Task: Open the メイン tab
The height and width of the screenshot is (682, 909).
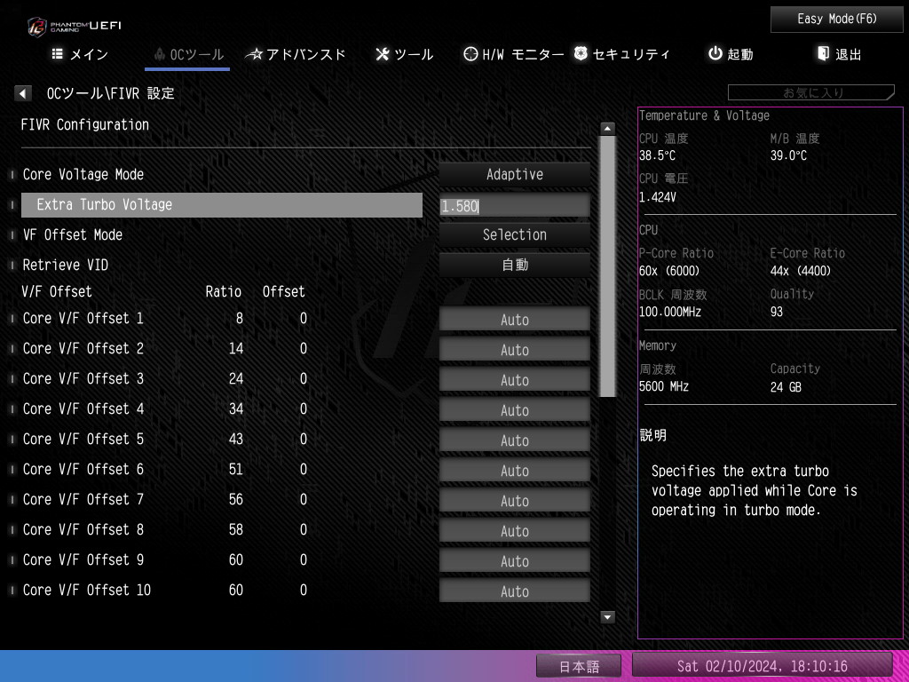Action: (80, 54)
